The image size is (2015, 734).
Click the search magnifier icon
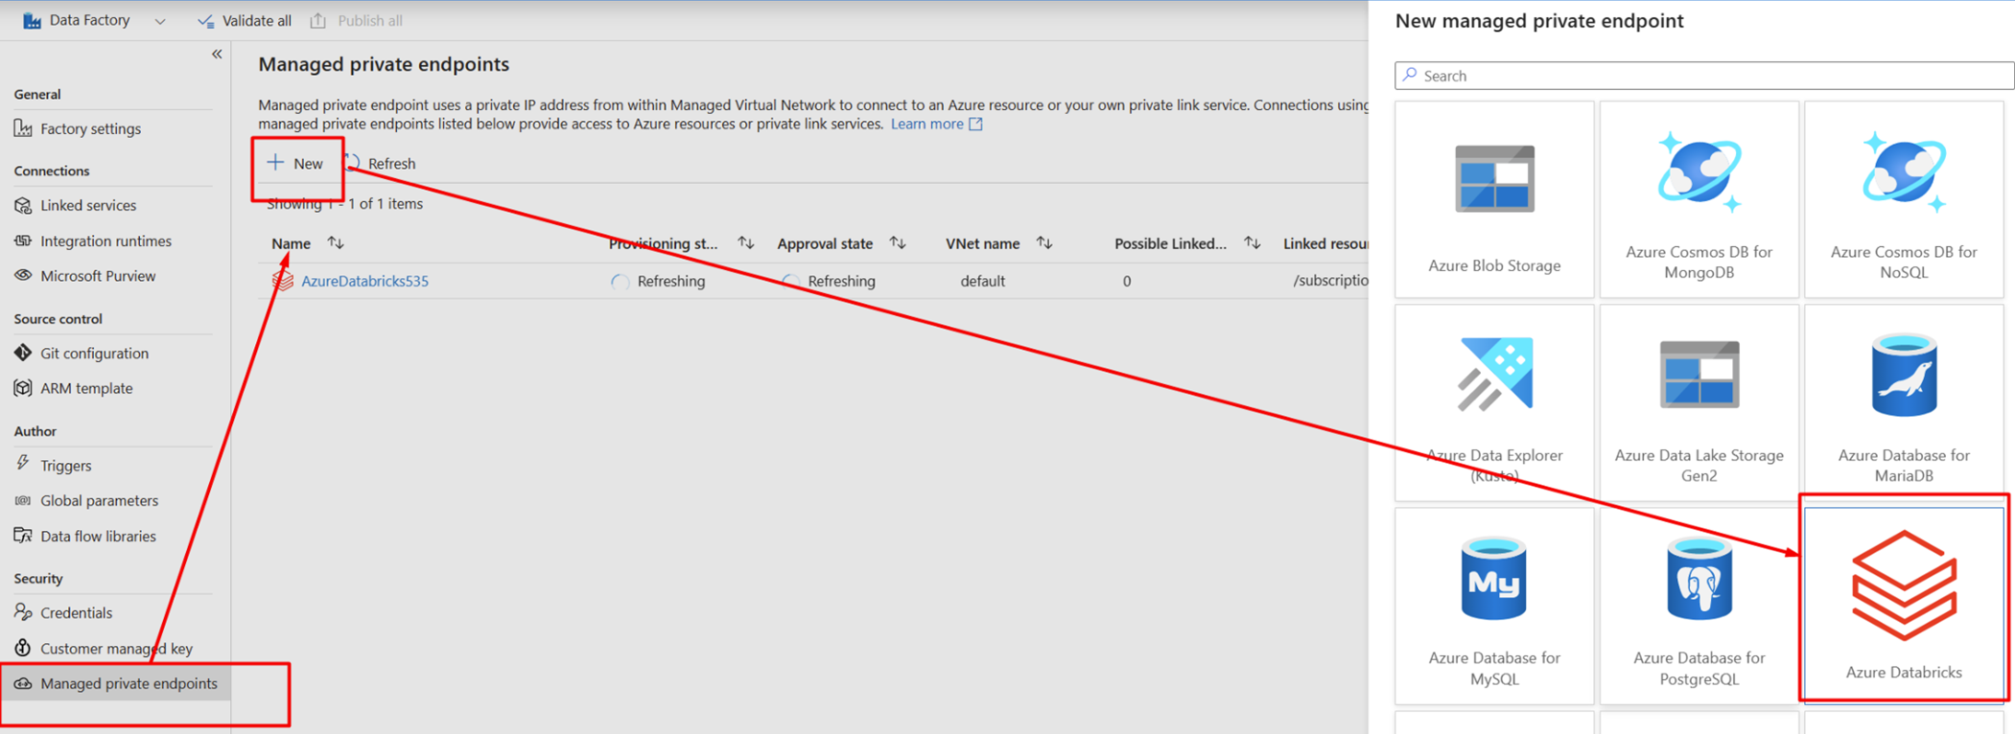[x=1410, y=75]
